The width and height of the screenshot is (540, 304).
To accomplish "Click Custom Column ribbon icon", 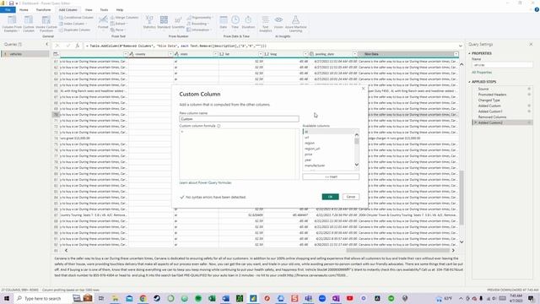I will point(29,24).
